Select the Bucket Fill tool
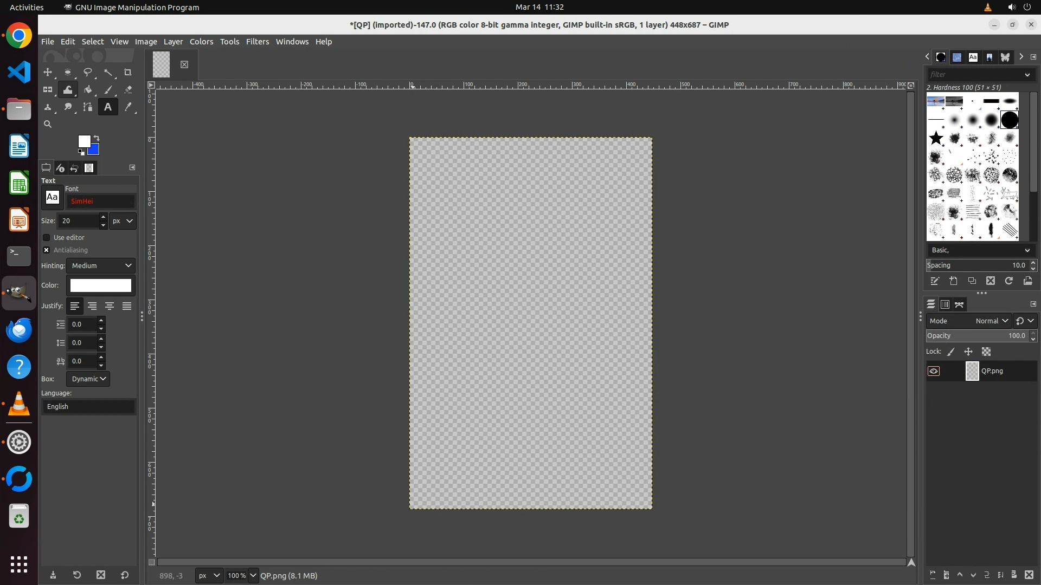 pyautogui.click(x=88, y=90)
